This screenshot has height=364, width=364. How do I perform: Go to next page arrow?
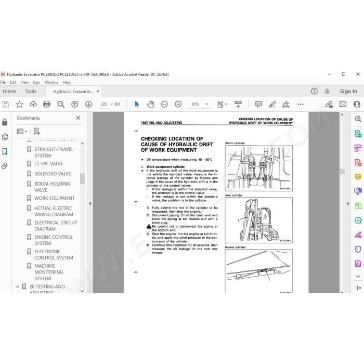click(x=88, y=104)
